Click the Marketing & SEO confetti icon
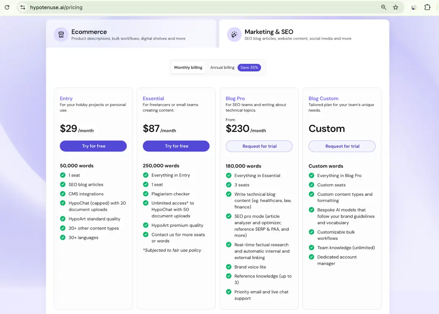This screenshot has width=439, height=314. coord(234,34)
